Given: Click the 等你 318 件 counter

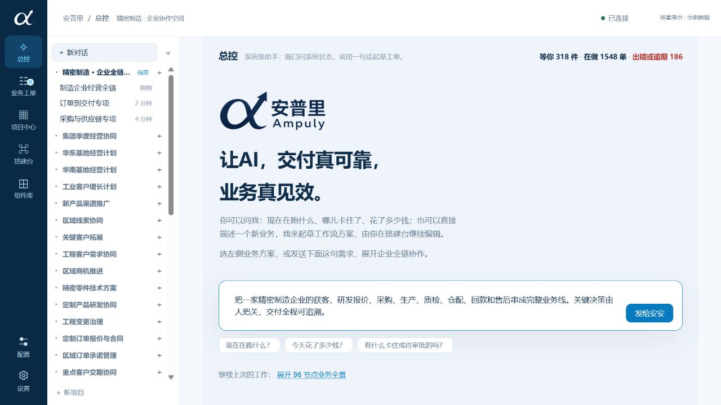Looking at the screenshot, I should pos(559,57).
